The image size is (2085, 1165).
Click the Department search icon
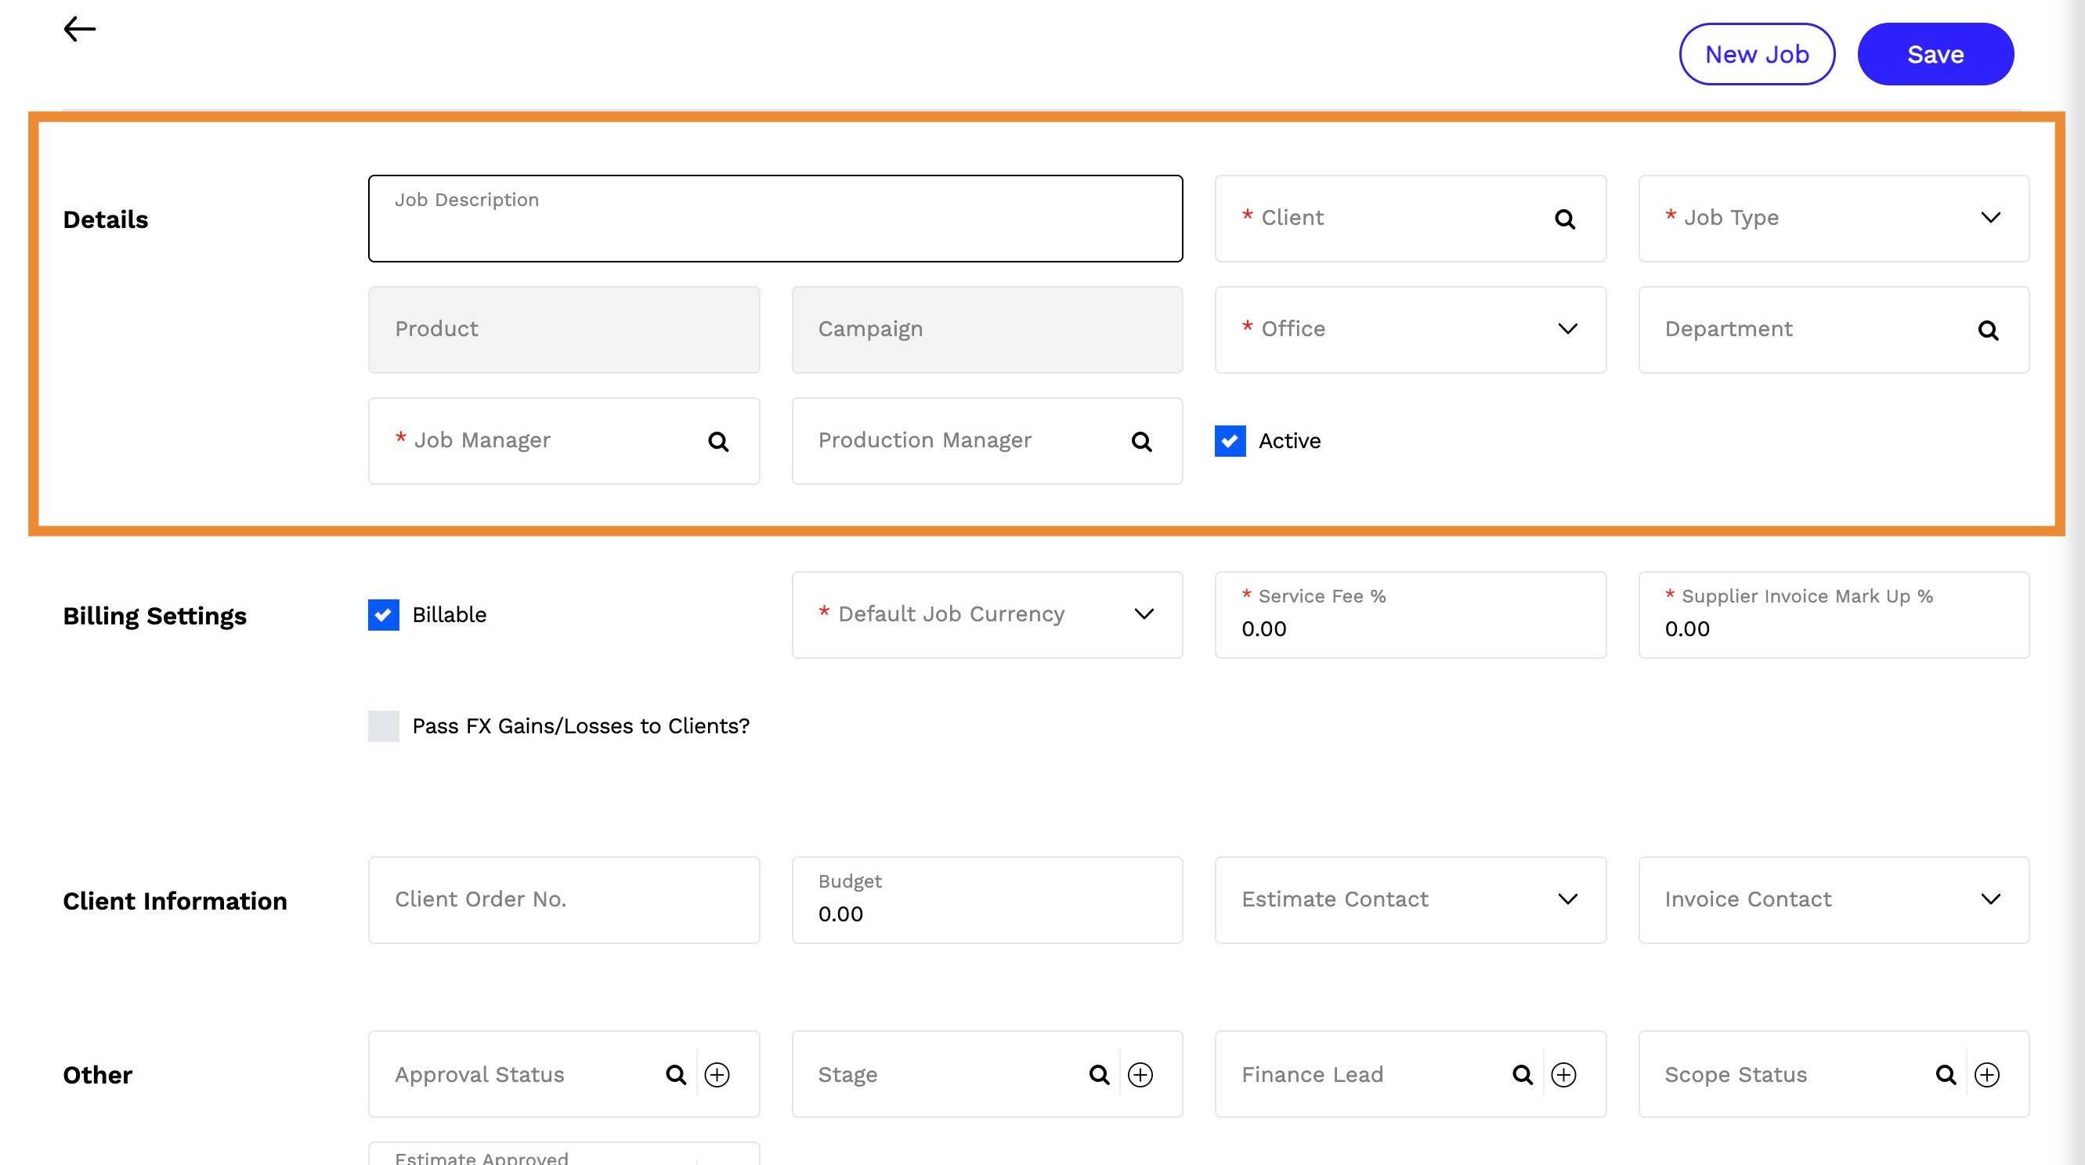[1988, 331]
